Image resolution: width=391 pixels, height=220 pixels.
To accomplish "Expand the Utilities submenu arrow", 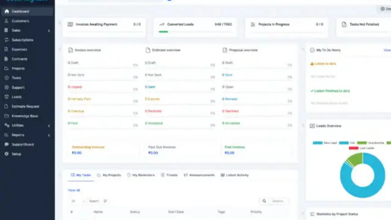I will [x=49, y=126].
